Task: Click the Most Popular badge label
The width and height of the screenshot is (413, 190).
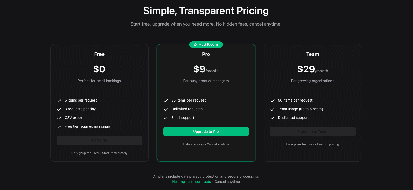Action: click(208, 45)
